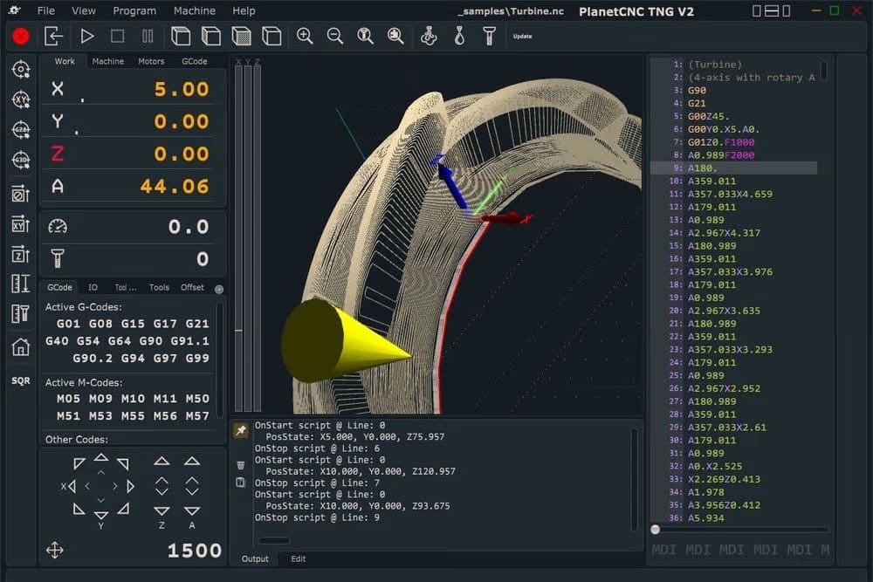
Task: Click the red Z axis label
Action: tap(58, 154)
